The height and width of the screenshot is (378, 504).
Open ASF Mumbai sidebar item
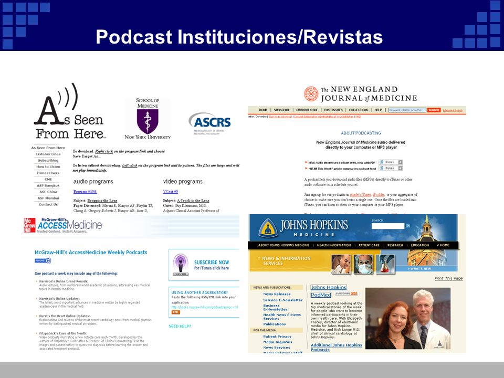[x=48, y=198]
